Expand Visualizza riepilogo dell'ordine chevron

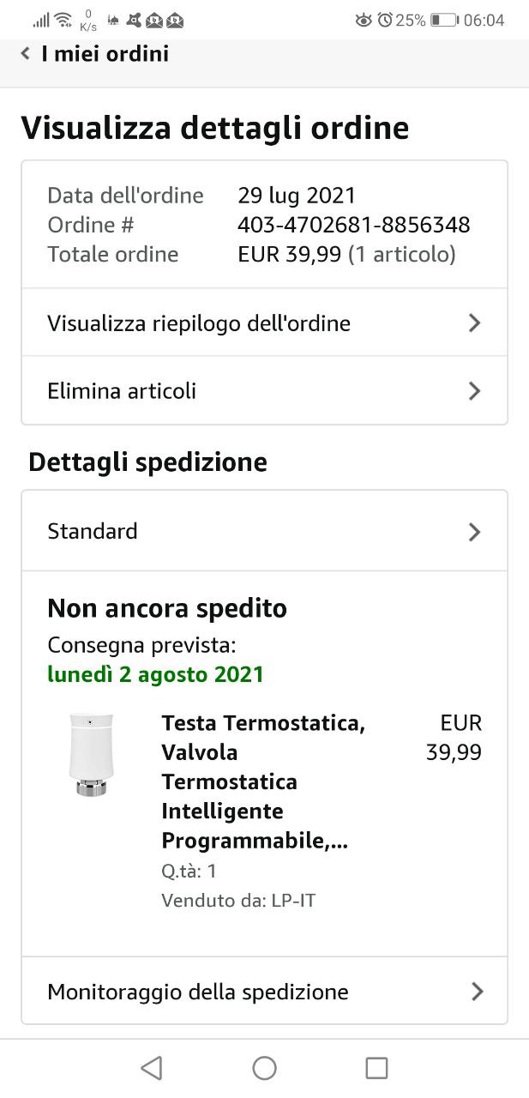click(474, 323)
